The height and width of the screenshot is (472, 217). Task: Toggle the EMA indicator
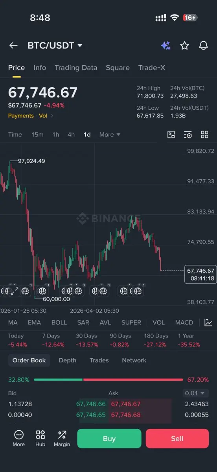tap(34, 323)
